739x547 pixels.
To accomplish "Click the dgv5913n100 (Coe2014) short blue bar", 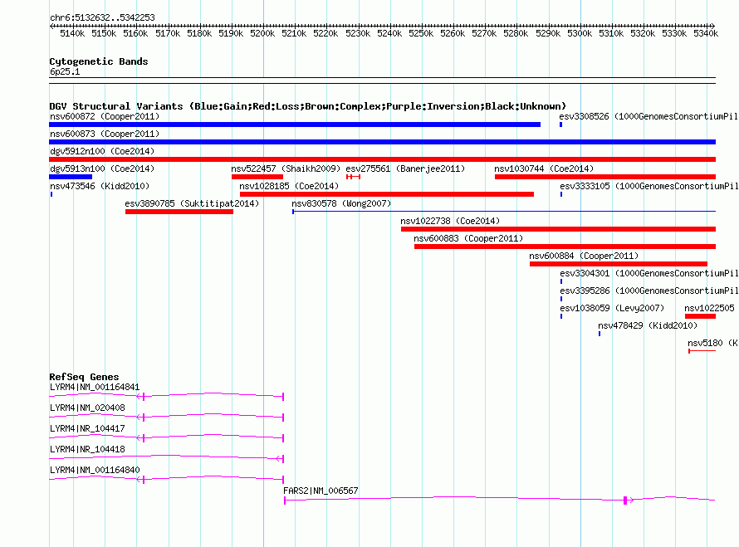I will (x=71, y=177).
